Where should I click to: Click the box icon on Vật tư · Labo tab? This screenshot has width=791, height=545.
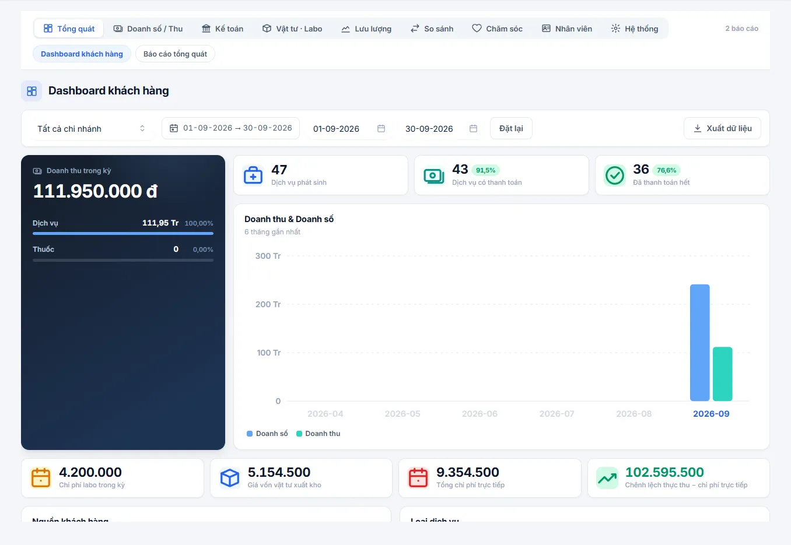(267, 29)
